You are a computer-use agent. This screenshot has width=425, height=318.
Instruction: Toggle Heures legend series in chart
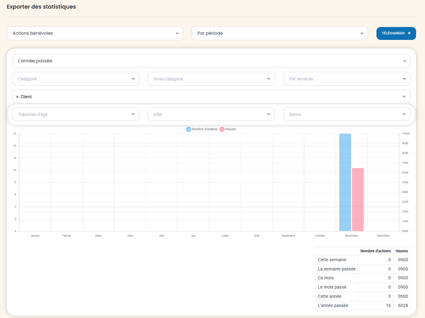(230, 129)
